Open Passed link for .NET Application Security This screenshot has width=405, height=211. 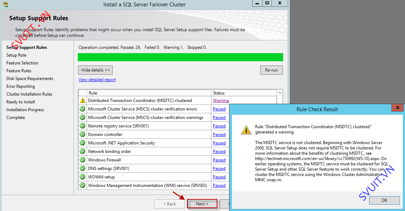219,143
